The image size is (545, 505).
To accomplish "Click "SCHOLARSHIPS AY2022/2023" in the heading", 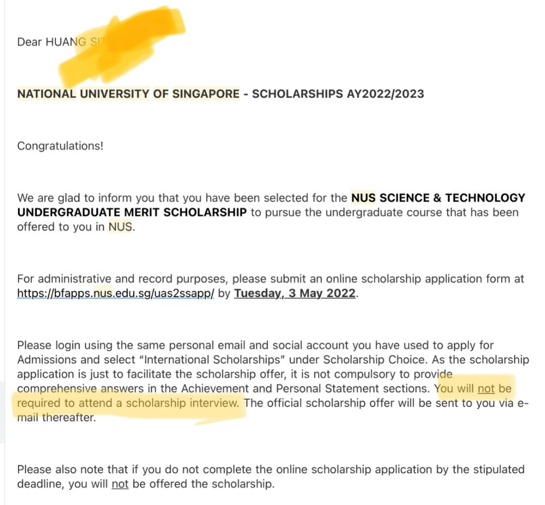I will click(338, 94).
